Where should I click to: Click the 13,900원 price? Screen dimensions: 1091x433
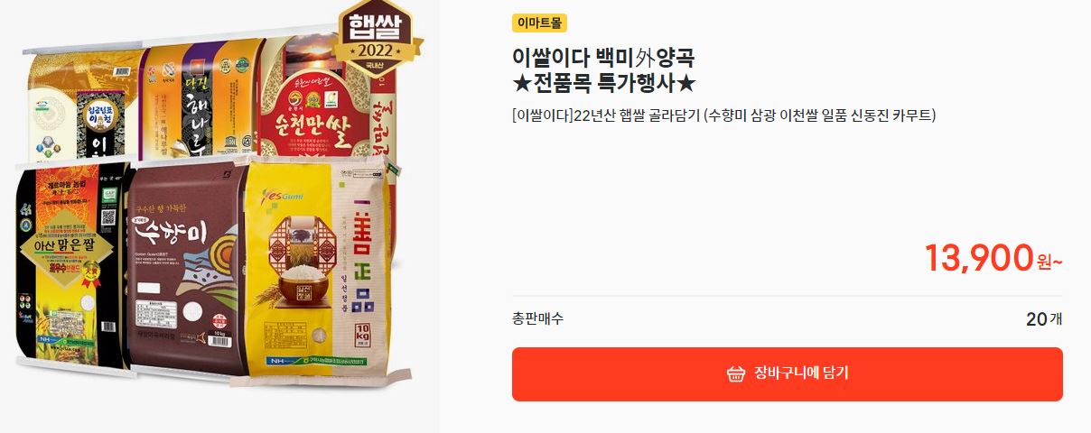pyautogui.click(x=993, y=259)
